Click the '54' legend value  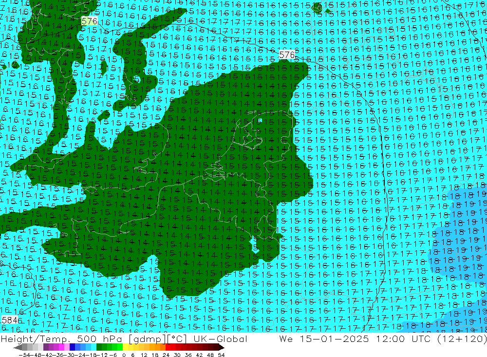coord(221,355)
